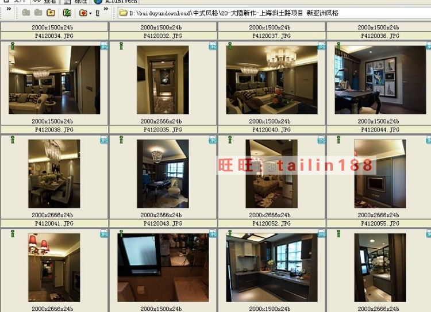
Task: Expand overflow chevron beside the Favorites icon
Action: 106,9
